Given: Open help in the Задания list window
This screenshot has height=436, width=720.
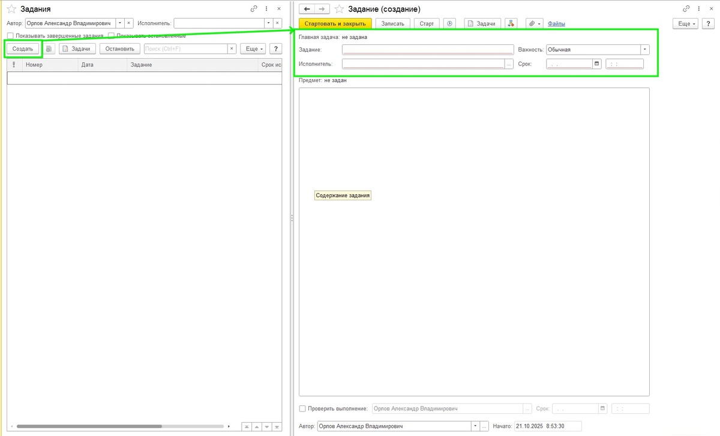Looking at the screenshot, I should pyautogui.click(x=276, y=49).
